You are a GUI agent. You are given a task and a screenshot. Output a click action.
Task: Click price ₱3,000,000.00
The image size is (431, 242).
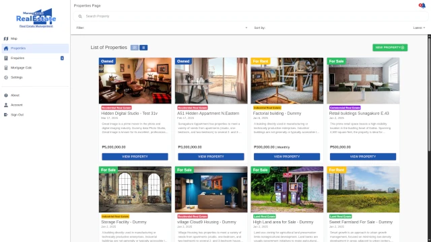tap(190, 147)
